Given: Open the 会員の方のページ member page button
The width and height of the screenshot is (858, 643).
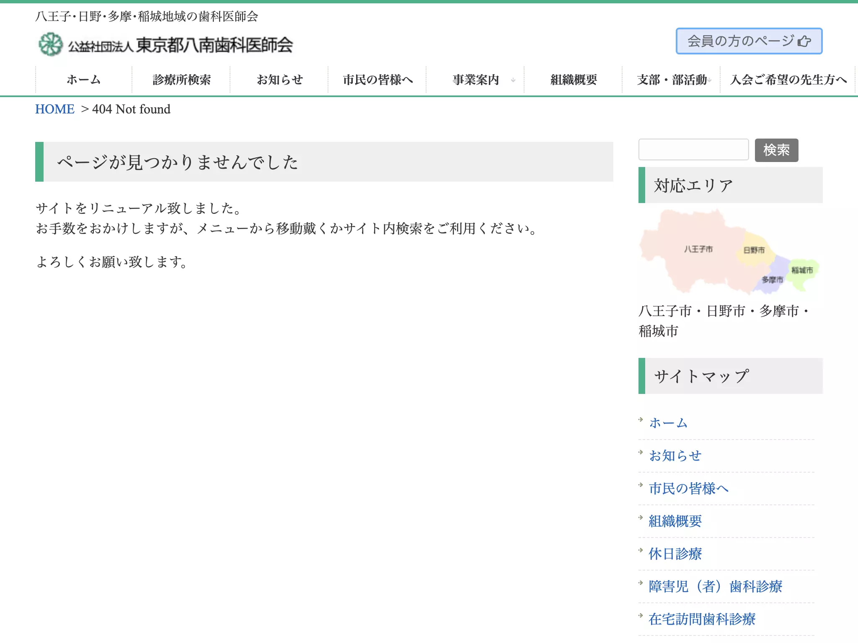Looking at the screenshot, I should (x=749, y=41).
